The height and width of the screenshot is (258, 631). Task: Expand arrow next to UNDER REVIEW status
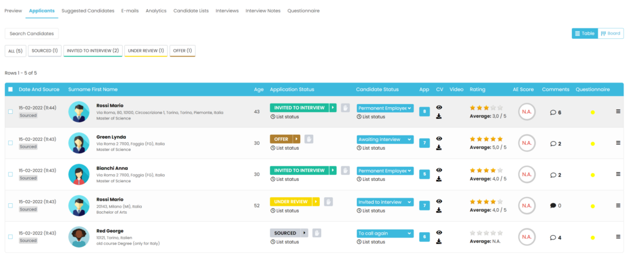(316, 202)
